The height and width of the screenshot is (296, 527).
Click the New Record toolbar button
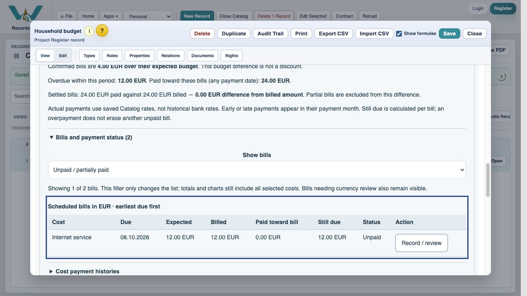(x=197, y=16)
